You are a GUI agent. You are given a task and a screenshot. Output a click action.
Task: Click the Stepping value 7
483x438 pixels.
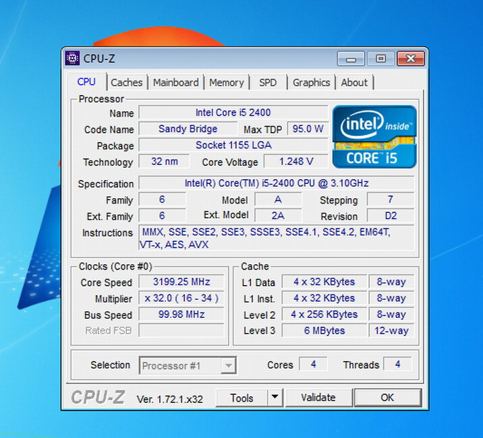[391, 199]
